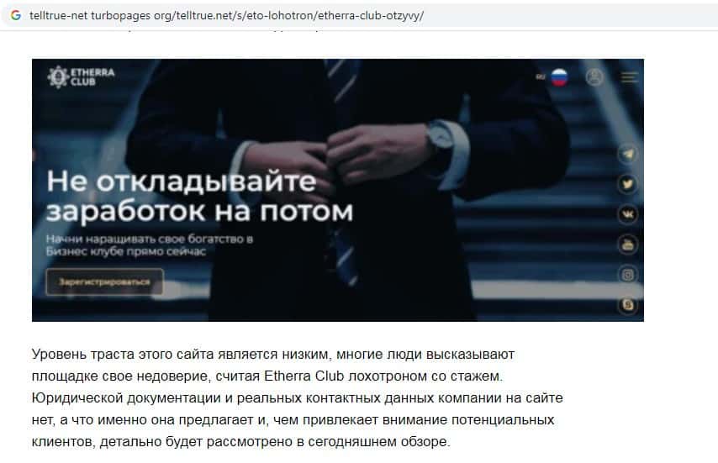Expand the RU language selector label
This screenshot has height=463, width=718.
tap(541, 76)
